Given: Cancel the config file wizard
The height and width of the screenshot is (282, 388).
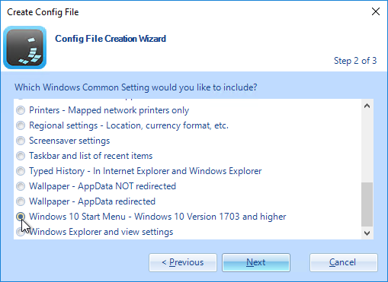Looking at the screenshot, I should click(x=344, y=262).
